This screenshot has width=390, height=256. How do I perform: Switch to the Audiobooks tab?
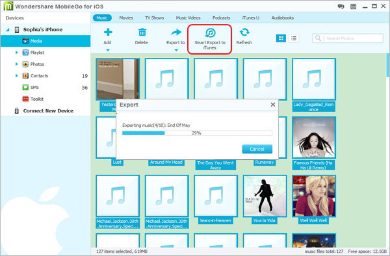(283, 18)
